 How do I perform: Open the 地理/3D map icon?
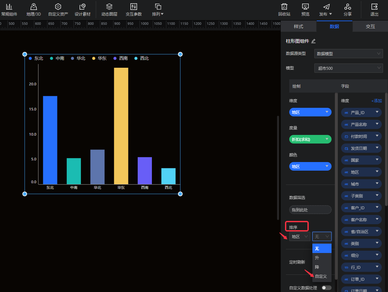tap(33, 7)
